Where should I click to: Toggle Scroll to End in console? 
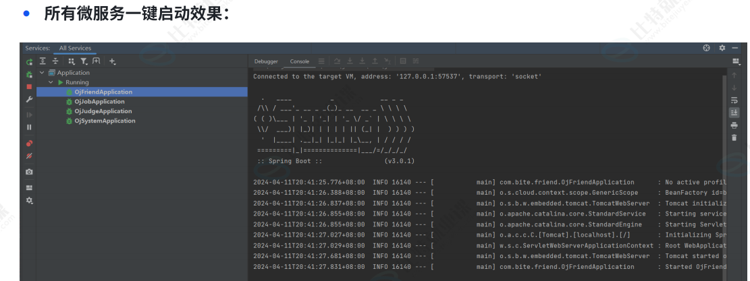pyautogui.click(x=734, y=113)
